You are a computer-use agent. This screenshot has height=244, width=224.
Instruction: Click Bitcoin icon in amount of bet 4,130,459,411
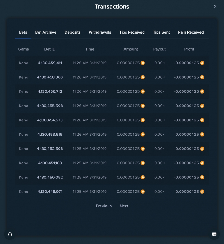[x=143, y=63]
